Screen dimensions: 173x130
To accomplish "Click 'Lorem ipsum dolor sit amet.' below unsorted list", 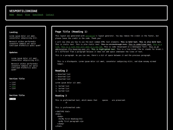I will point(68,83).
